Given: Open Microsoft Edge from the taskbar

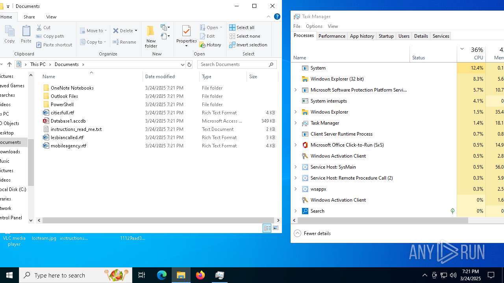Looking at the screenshot, I should 162,275.
